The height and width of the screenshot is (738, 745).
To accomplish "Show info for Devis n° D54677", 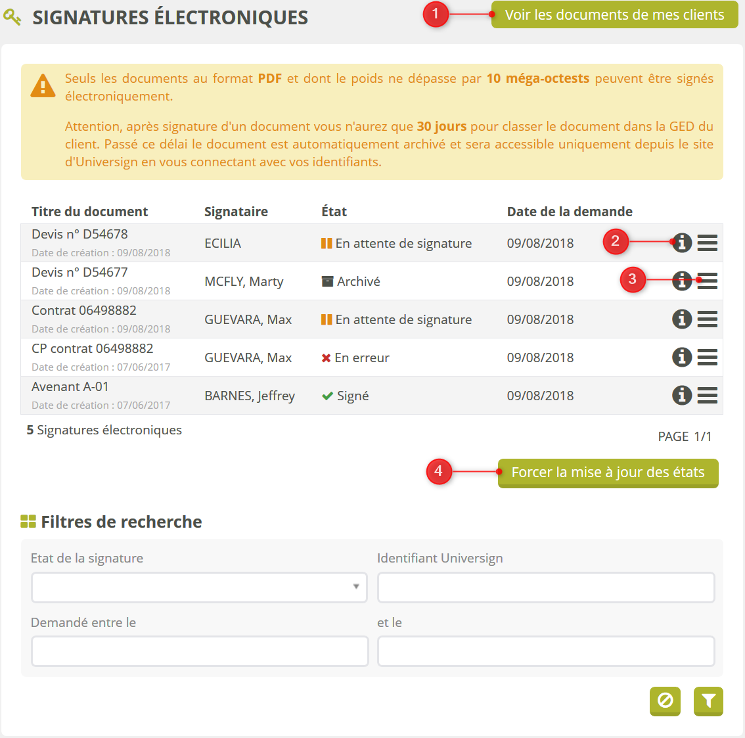I will click(682, 281).
